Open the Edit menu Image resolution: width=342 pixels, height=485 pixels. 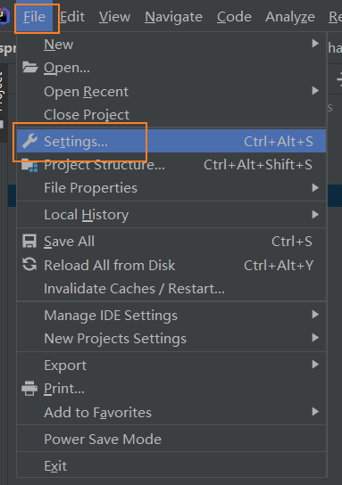tap(72, 17)
